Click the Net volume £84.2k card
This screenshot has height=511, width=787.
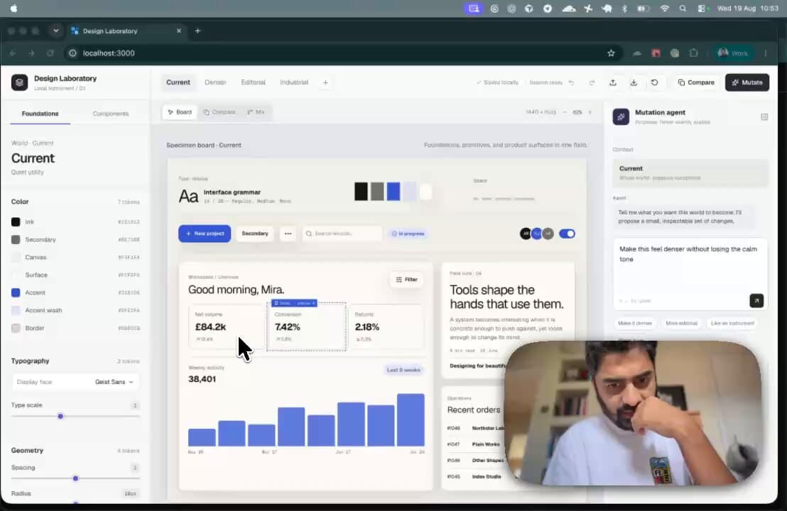[227, 326]
